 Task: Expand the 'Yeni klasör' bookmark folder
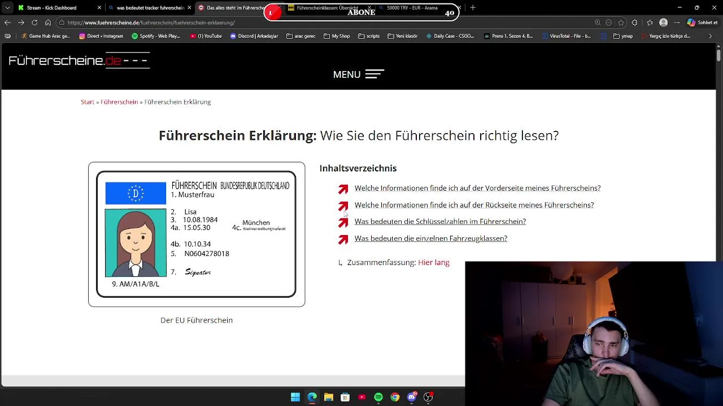tap(403, 36)
